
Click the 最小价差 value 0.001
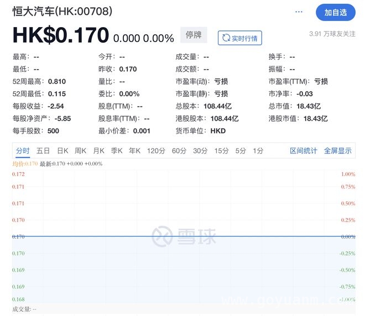pos(142,131)
